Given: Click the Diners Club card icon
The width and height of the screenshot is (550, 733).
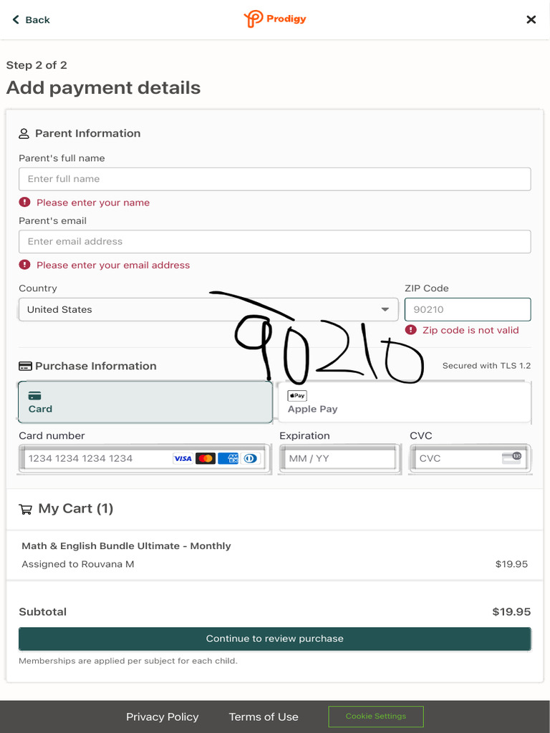Looking at the screenshot, I should coord(251,458).
